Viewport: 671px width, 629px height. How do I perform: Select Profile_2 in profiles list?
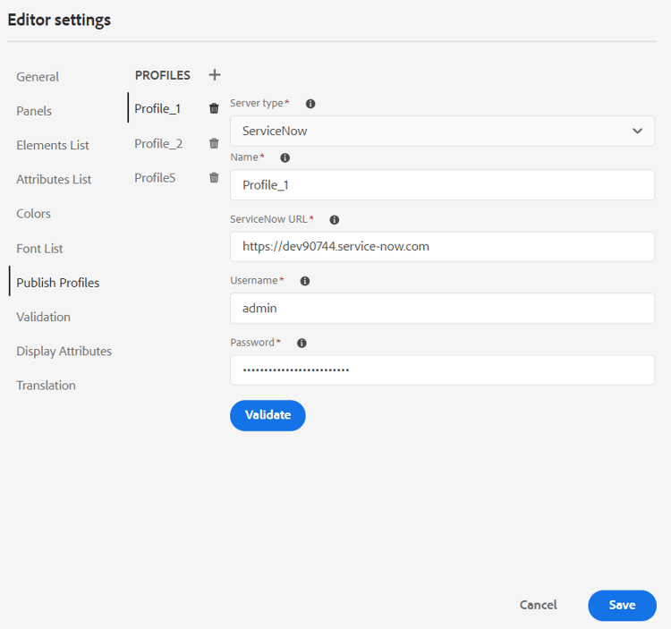(x=158, y=143)
